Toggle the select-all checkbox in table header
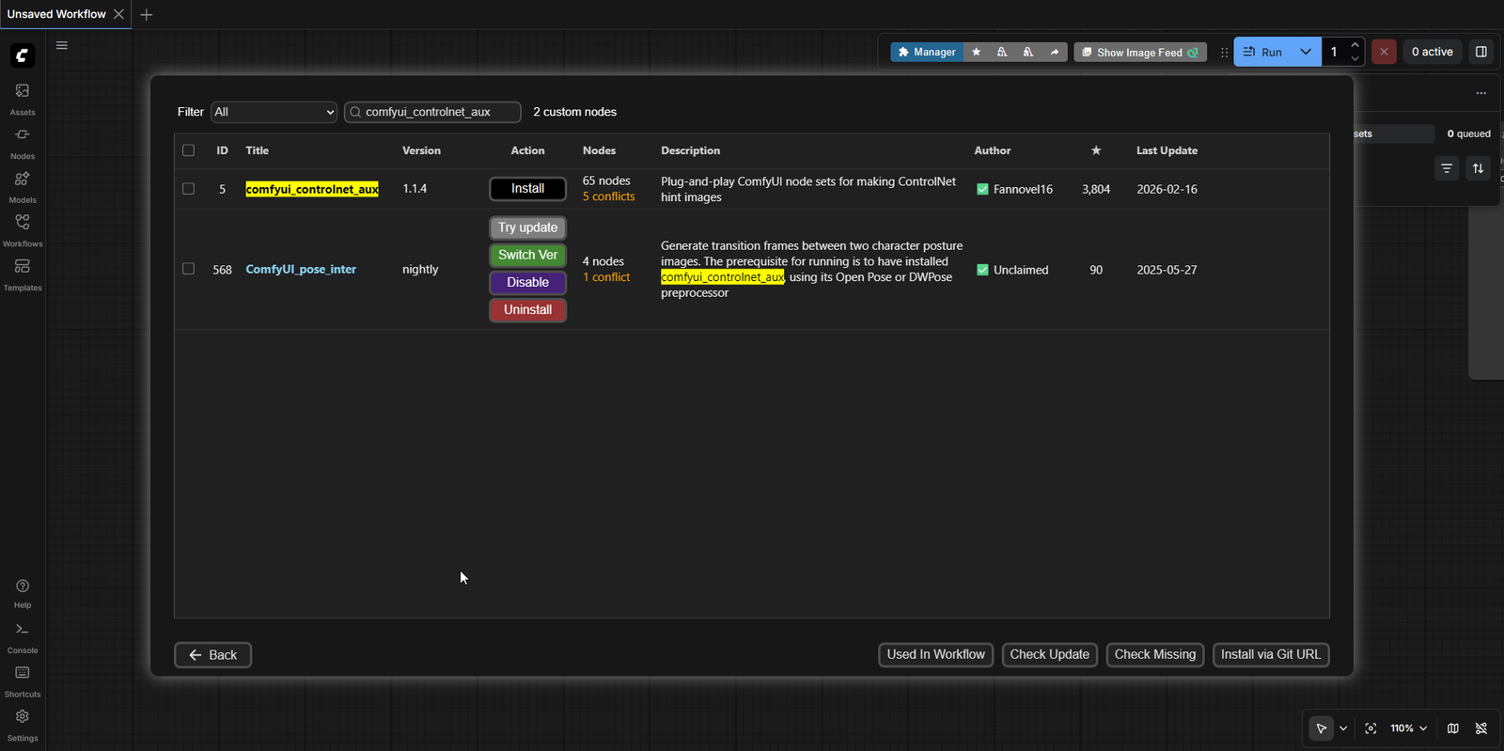 (188, 150)
